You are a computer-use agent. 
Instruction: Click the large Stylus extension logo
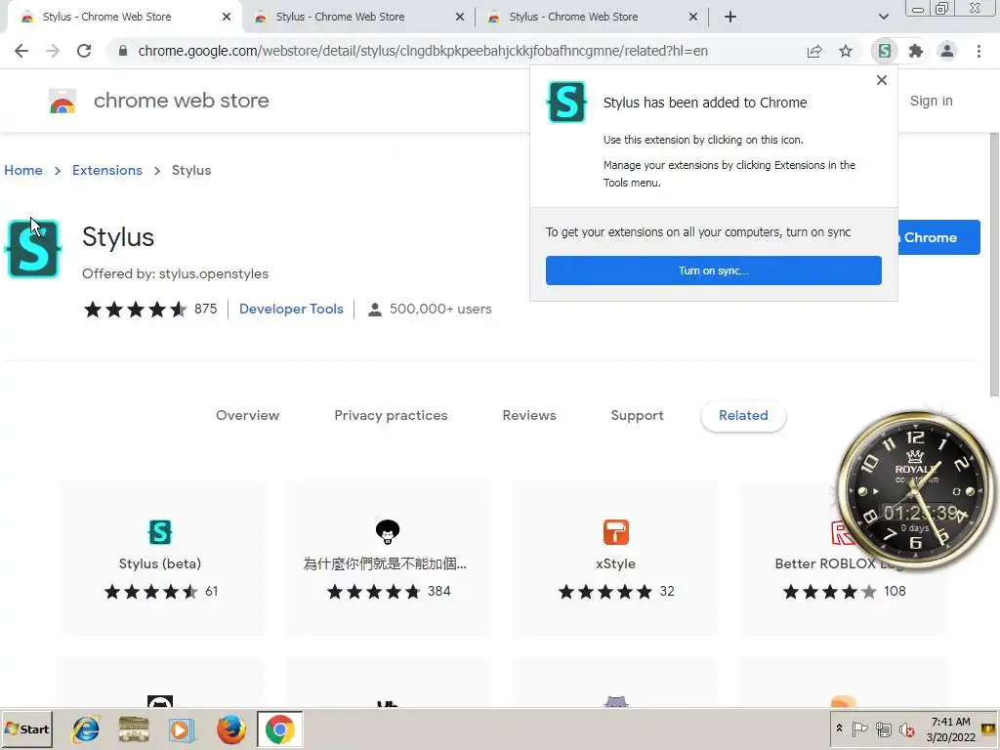(33, 249)
